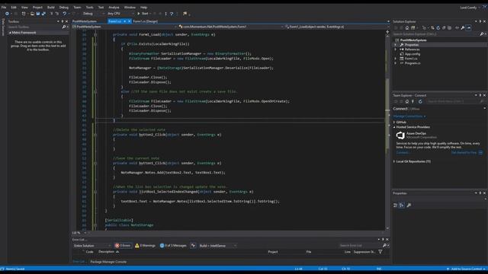Open the Build menu

click(51, 7)
